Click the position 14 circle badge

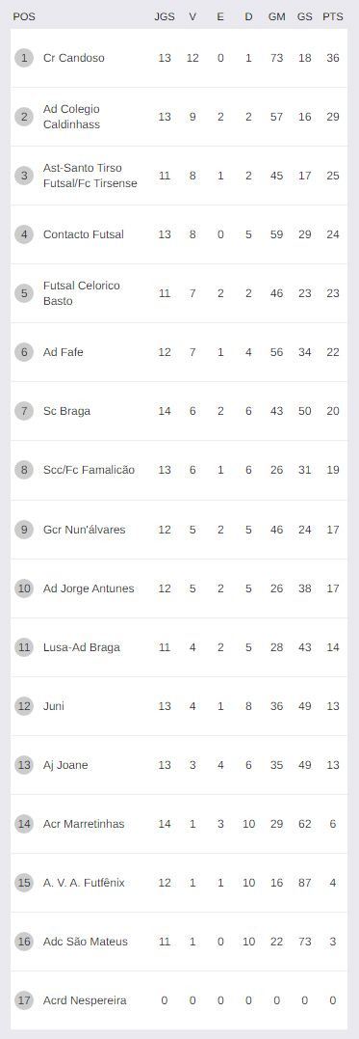[24, 824]
